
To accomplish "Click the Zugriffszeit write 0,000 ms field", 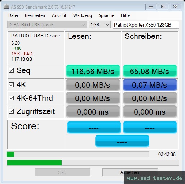I will click(150, 112).
